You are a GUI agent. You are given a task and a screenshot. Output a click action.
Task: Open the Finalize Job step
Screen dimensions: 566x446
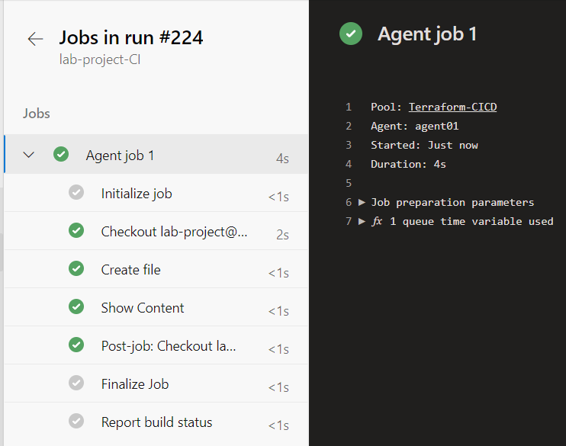pyautogui.click(x=156, y=383)
